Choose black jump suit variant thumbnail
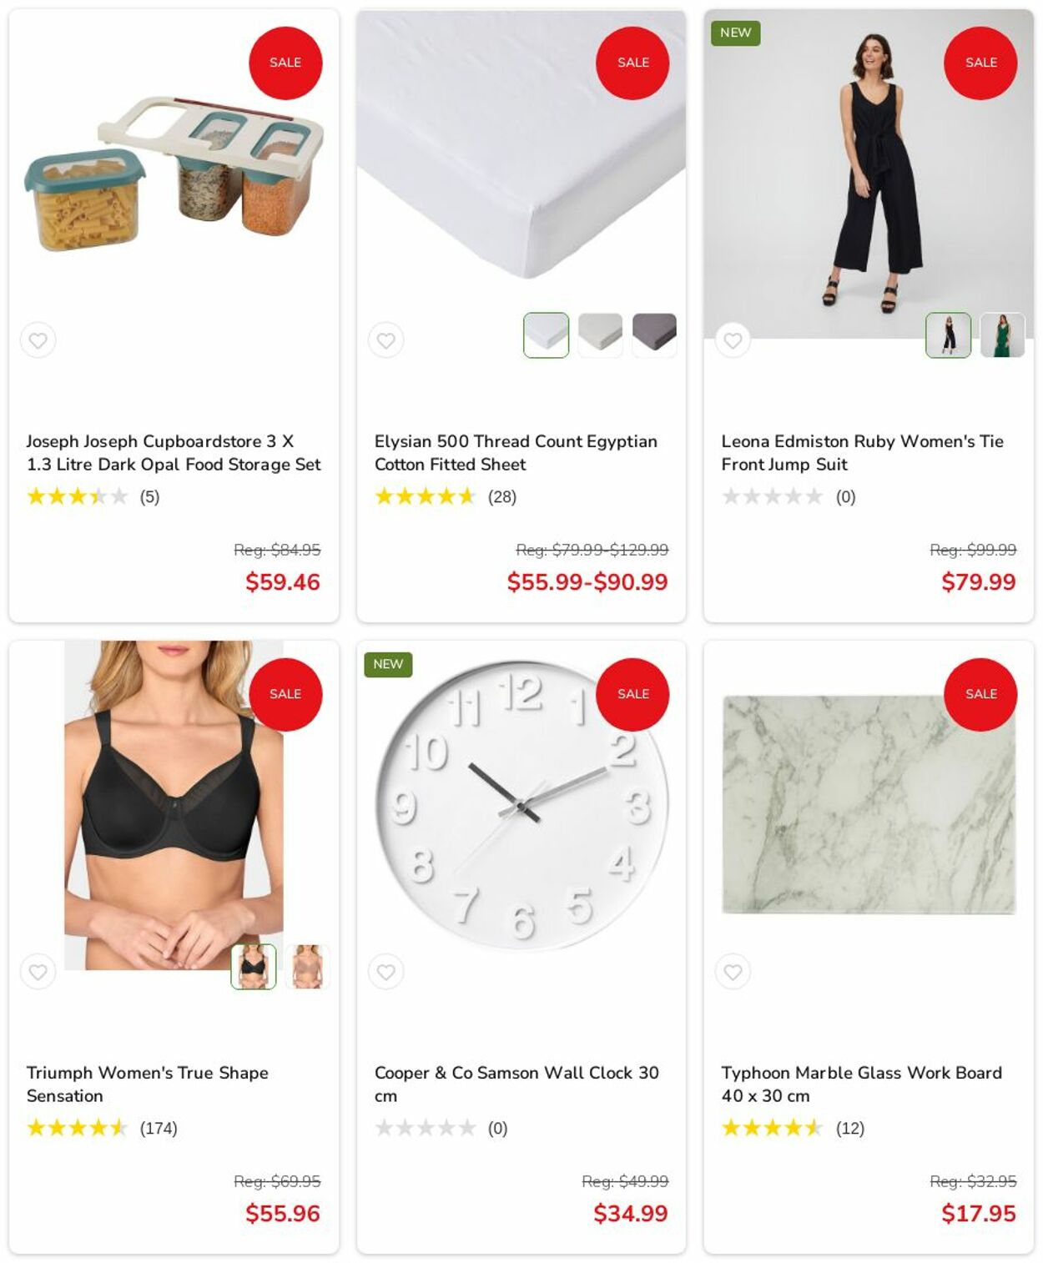This screenshot has width=1043, height=1263. 949,335
